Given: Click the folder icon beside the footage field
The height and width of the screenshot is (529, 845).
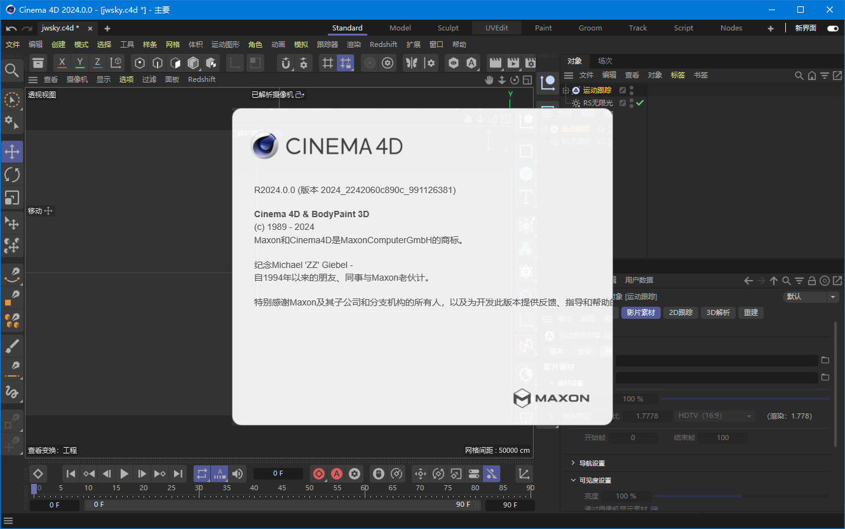Looking at the screenshot, I should pos(825,359).
